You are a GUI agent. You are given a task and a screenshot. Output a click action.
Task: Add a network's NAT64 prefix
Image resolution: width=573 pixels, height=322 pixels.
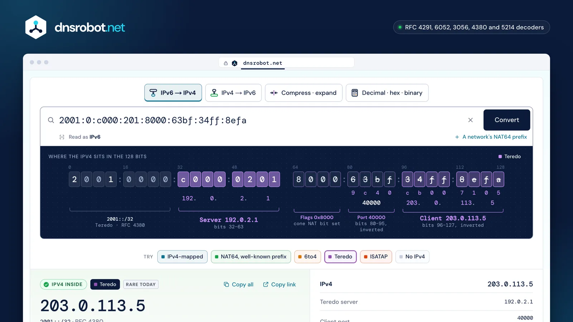(491, 137)
